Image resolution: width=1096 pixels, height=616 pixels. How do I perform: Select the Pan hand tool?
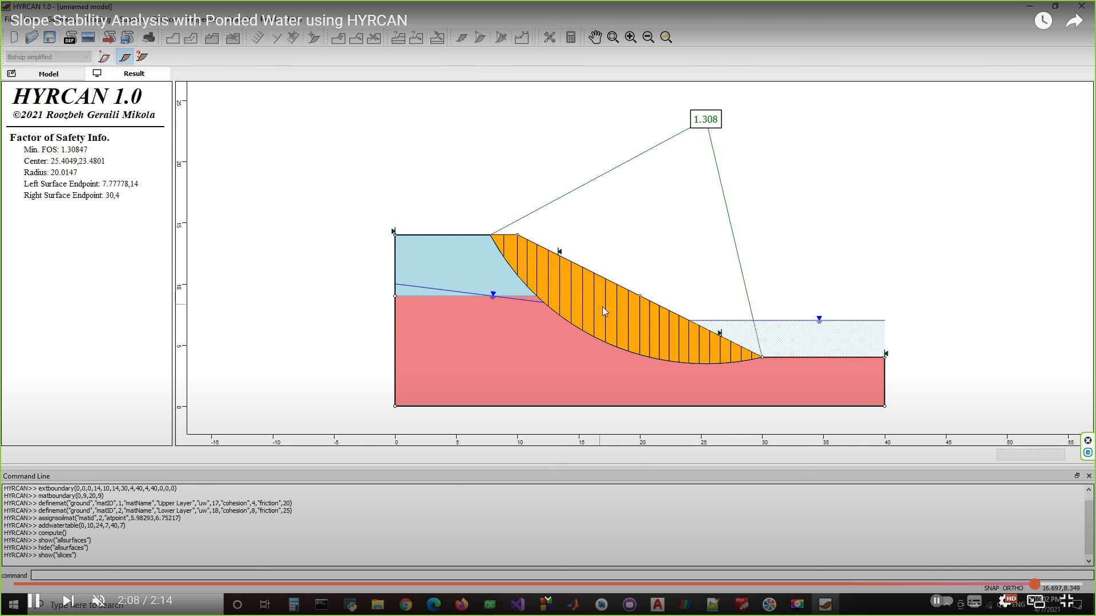pos(595,38)
